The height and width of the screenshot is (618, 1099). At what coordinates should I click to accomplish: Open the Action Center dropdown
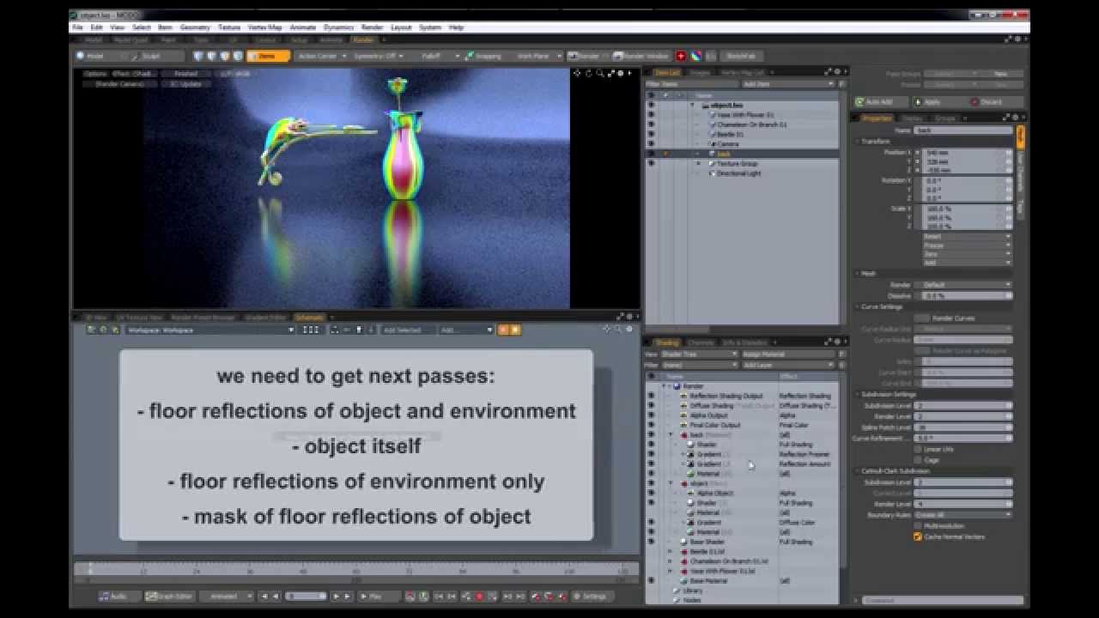pos(321,56)
